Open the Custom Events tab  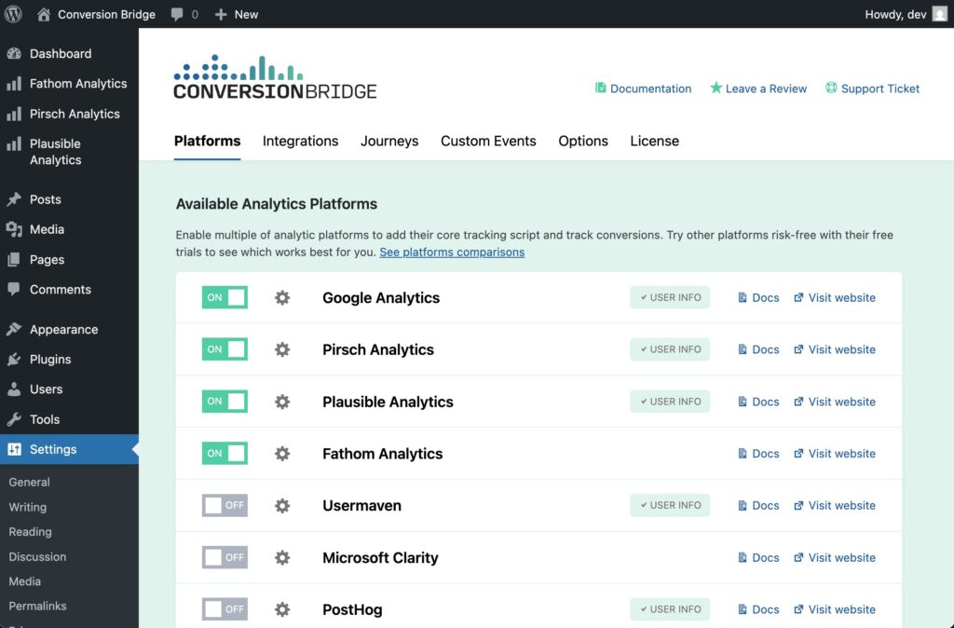(488, 142)
